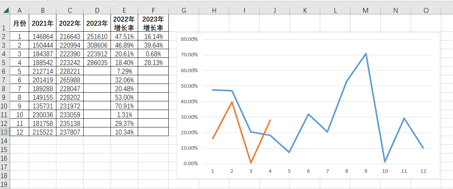Click the 80.00% axis label in chart

click(190, 39)
